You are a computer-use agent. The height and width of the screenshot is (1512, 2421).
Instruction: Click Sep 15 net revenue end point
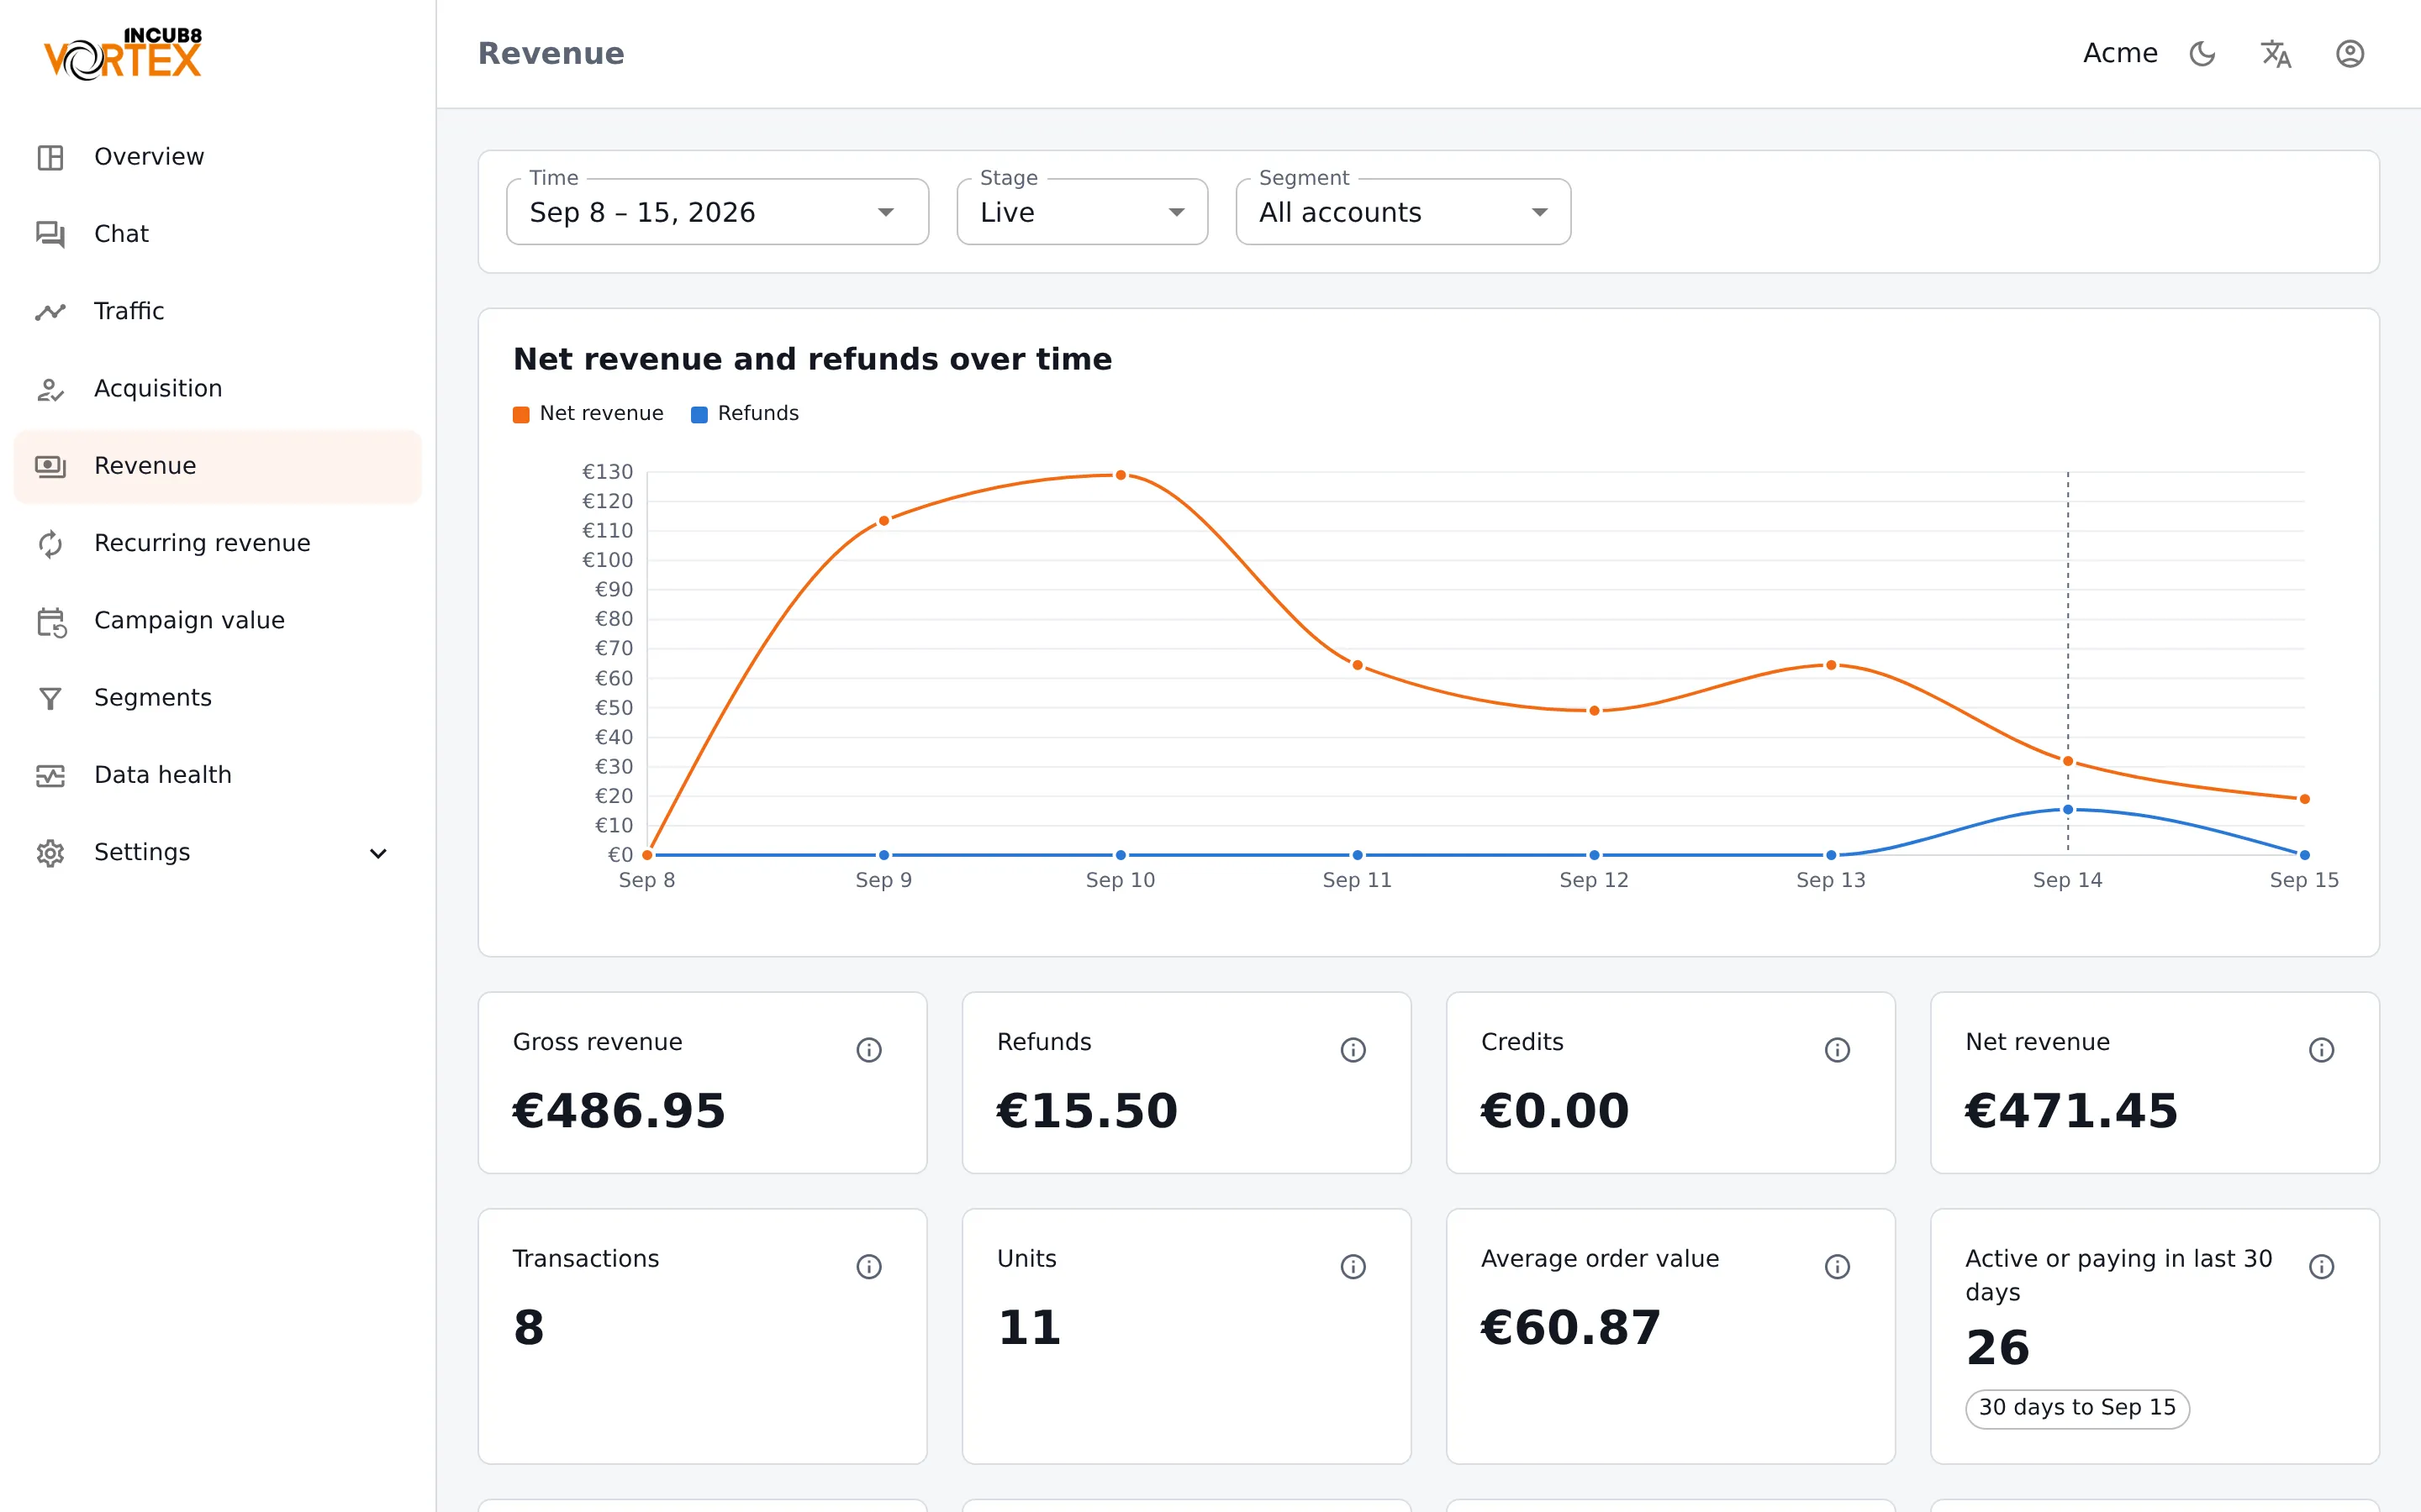pyautogui.click(x=2305, y=799)
